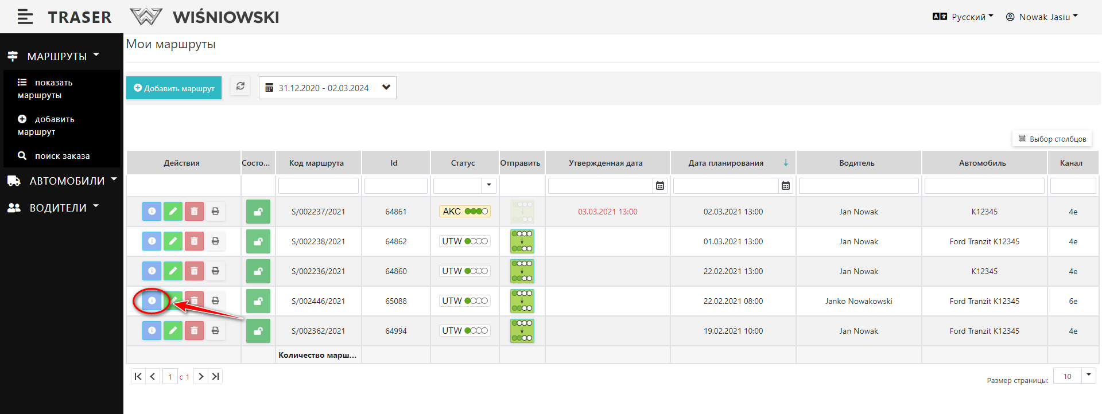Open calendar for Утвержденная дата filter

pyautogui.click(x=660, y=186)
